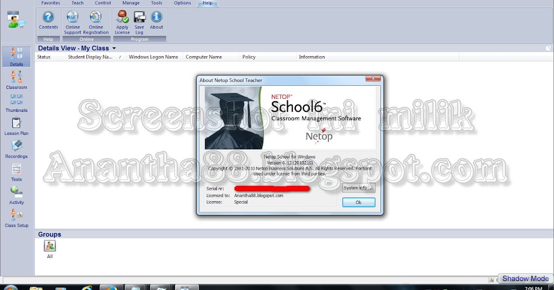Open the About icon in Program group
Image resolution: width=554 pixels, height=290 pixels.
[x=157, y=21]
